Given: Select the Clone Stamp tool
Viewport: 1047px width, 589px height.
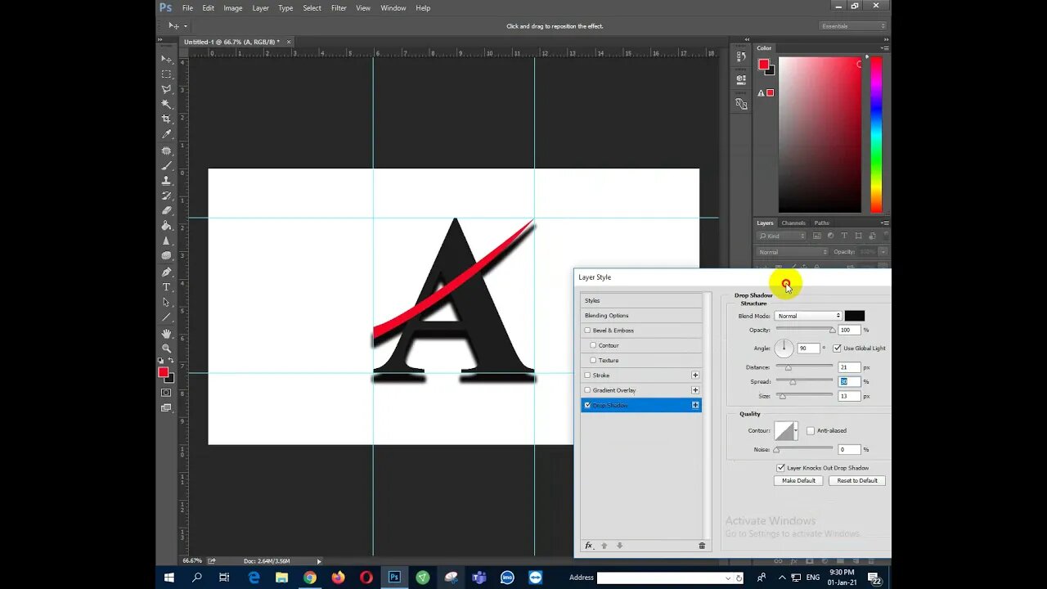Looking at the screenshot, I should tap(167, 180).
